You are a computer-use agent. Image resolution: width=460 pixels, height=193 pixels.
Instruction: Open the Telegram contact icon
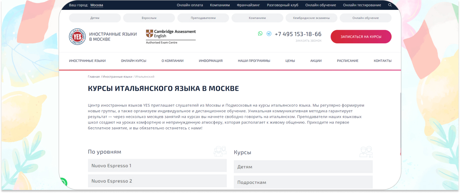(269, 33)
